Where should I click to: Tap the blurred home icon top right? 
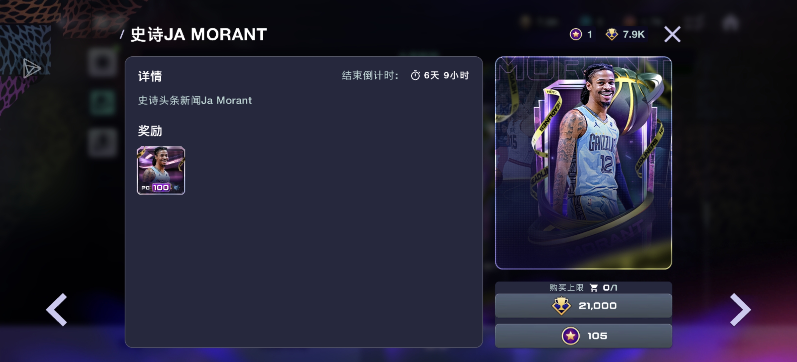tap(731, 23)
